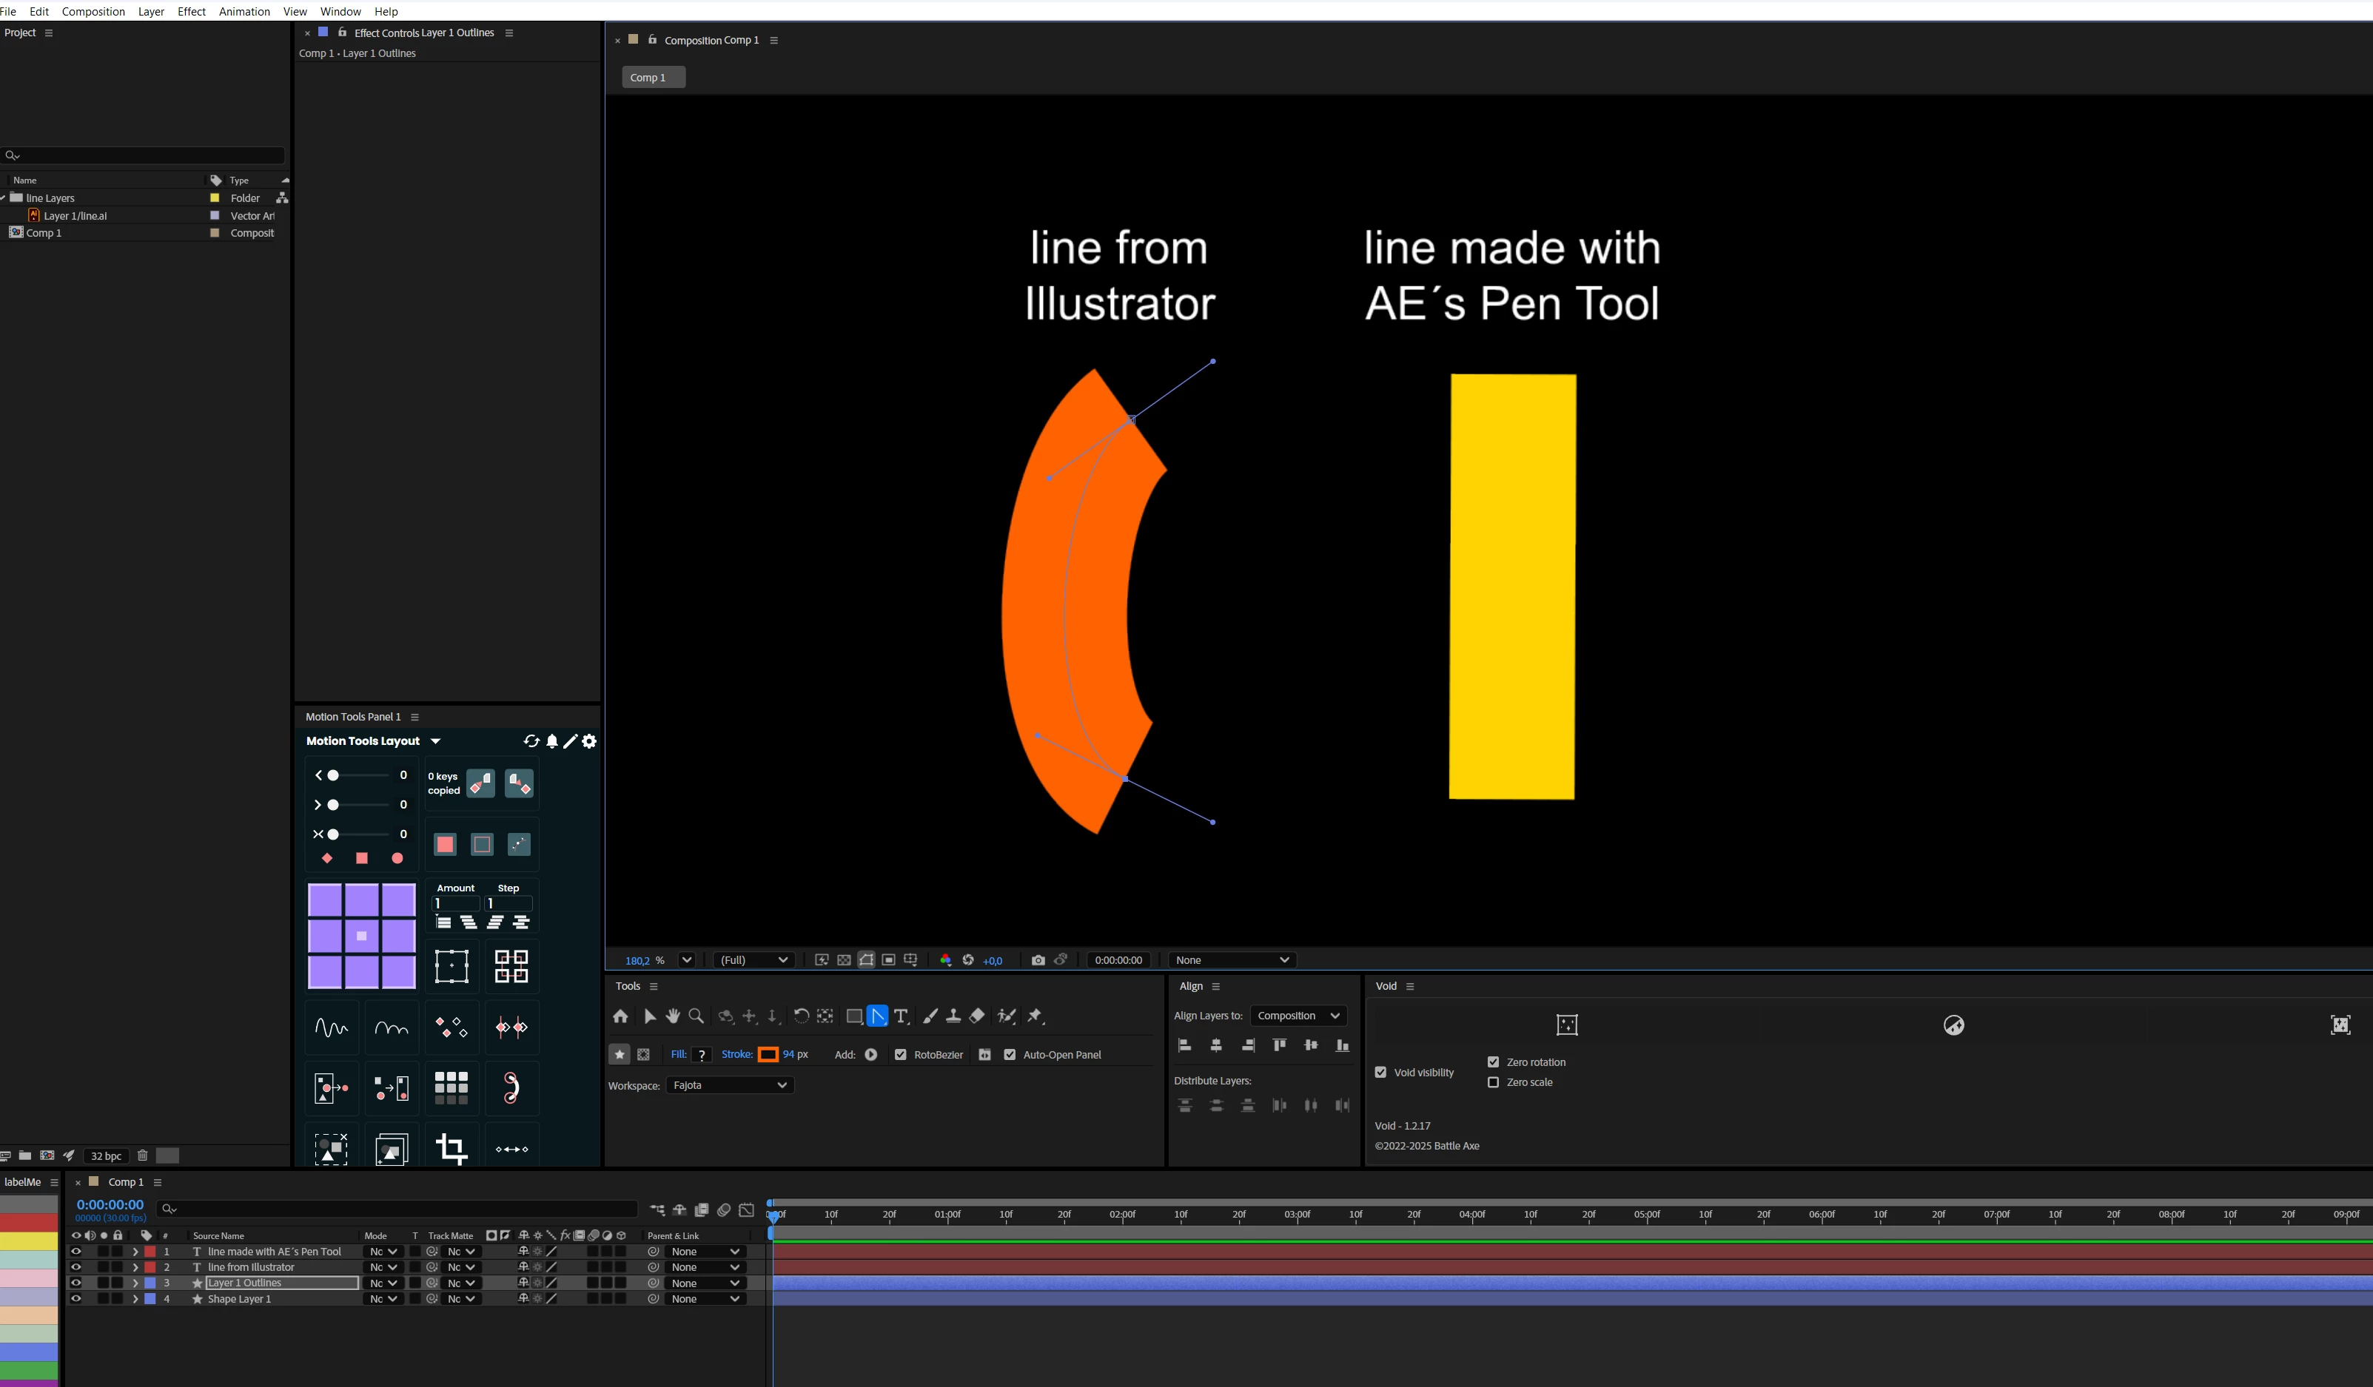Image resolution: width=2373 pixels, height=1387 pixels.
Task: Take a snapshot with the camera icon
Action: (x=1038, y=959)
